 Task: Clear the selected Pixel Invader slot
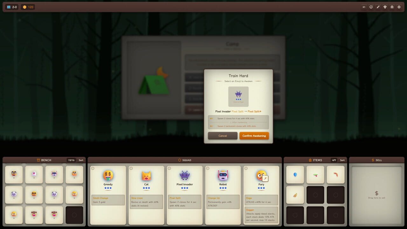[x=238, y=97]
